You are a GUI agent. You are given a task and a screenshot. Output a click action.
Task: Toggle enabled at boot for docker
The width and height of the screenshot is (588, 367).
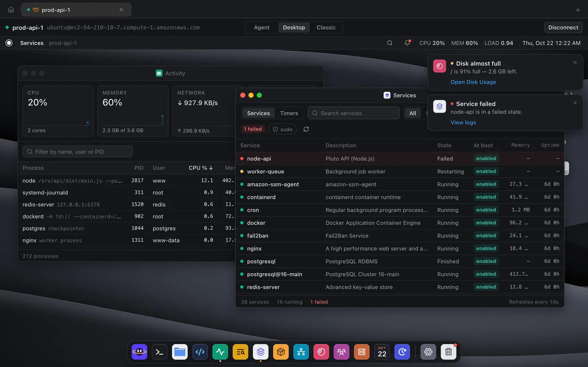[x=486, y=223]
